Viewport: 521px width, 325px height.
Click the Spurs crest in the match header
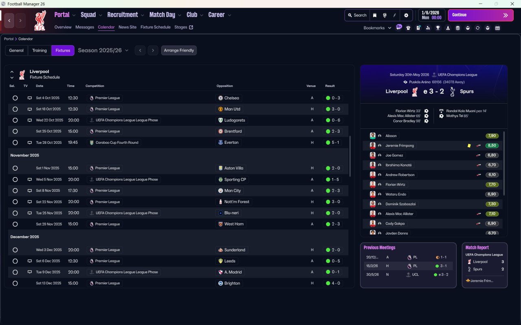(x=452, y=91)
